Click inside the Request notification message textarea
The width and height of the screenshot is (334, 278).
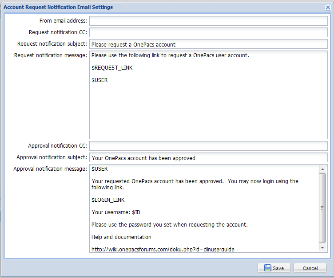pyautogui.click(x=208, y=95)
